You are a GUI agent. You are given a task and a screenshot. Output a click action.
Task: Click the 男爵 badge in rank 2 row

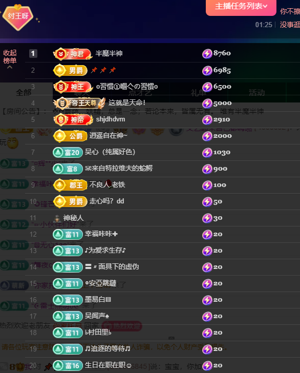70,70
